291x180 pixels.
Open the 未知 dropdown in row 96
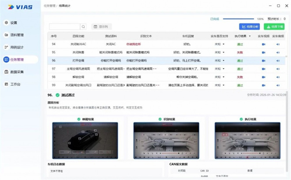pyautogui.click(x=224, y=61)
